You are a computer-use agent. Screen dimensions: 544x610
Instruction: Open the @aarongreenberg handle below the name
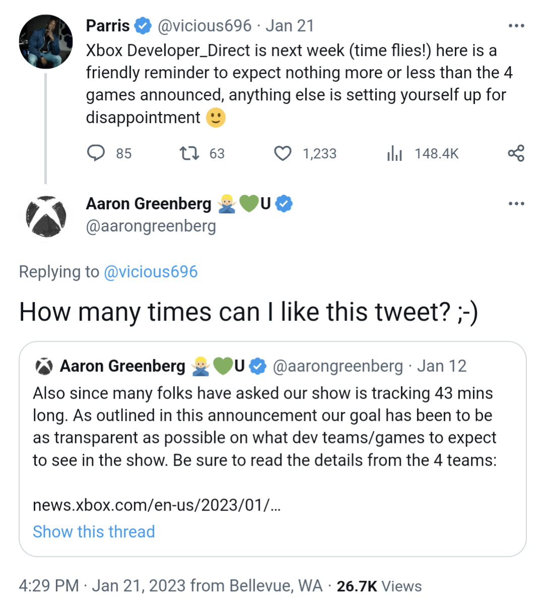[151, 226]
